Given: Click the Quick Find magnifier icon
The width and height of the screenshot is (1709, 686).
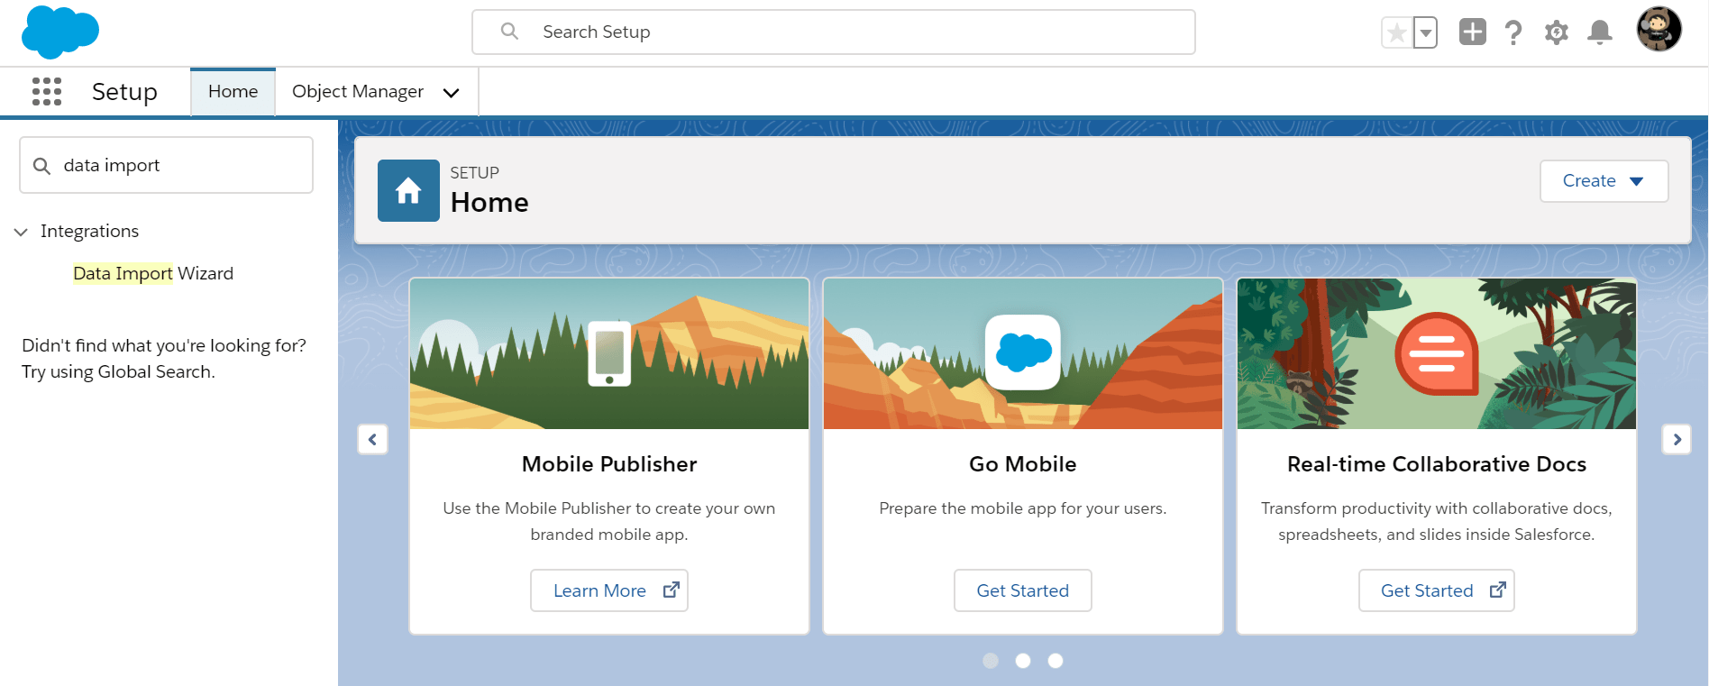Looking at the screenshot, I should (41, 166).
